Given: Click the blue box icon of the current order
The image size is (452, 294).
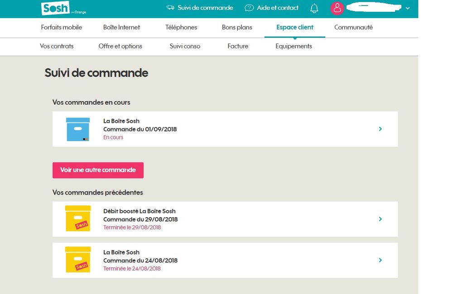Looking at the screenshot, I should click(x=77, y=128).
